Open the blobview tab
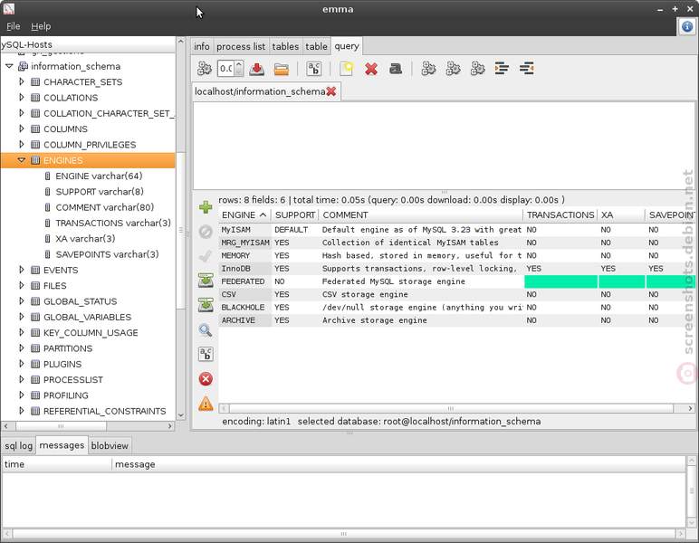This screenshot has height=543, width=699. click(110, 446)
